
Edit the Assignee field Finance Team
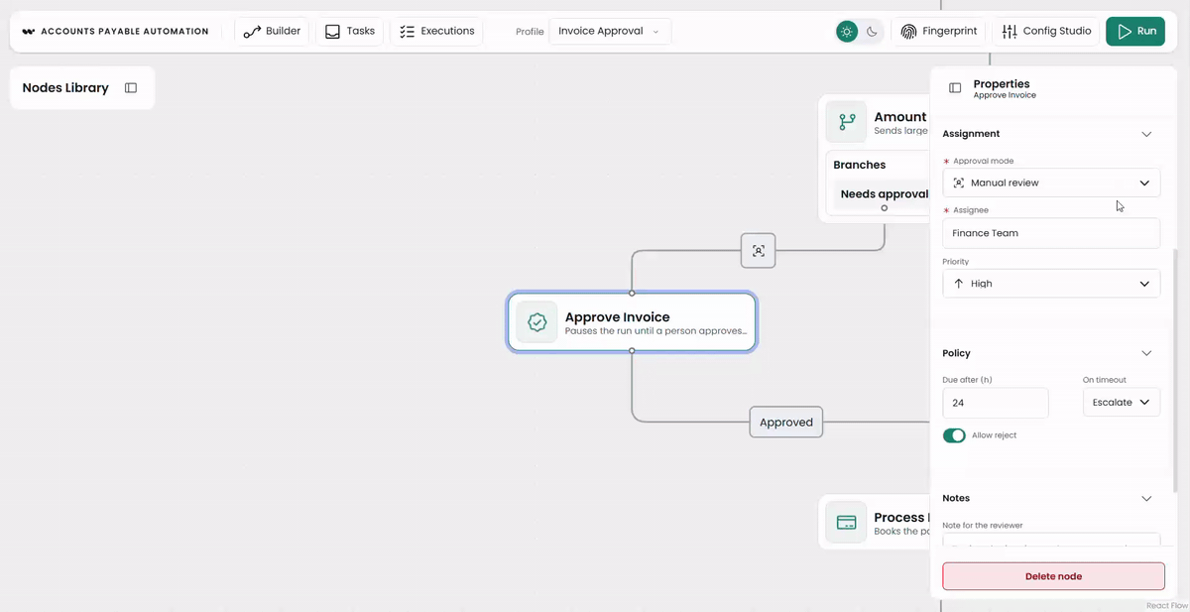1051,233
